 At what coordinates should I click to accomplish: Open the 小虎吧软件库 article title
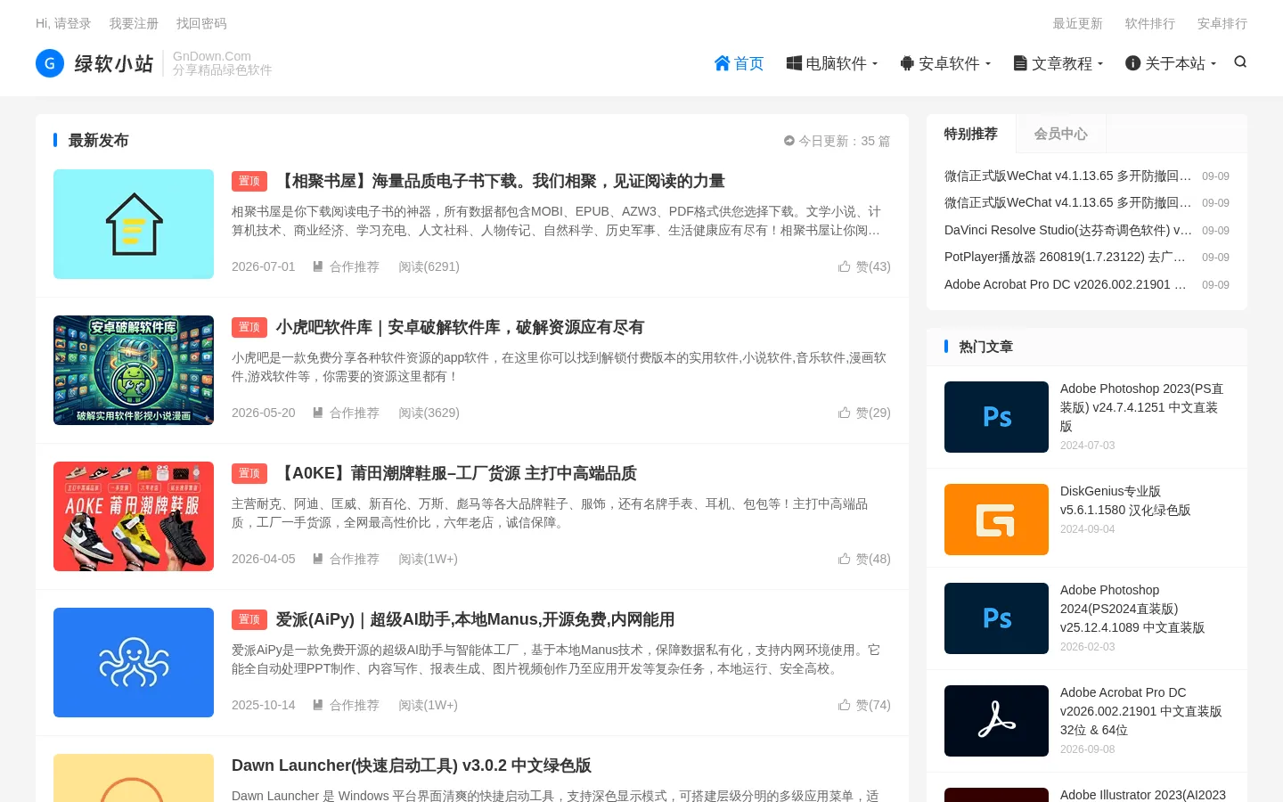(x=460, y=327)
